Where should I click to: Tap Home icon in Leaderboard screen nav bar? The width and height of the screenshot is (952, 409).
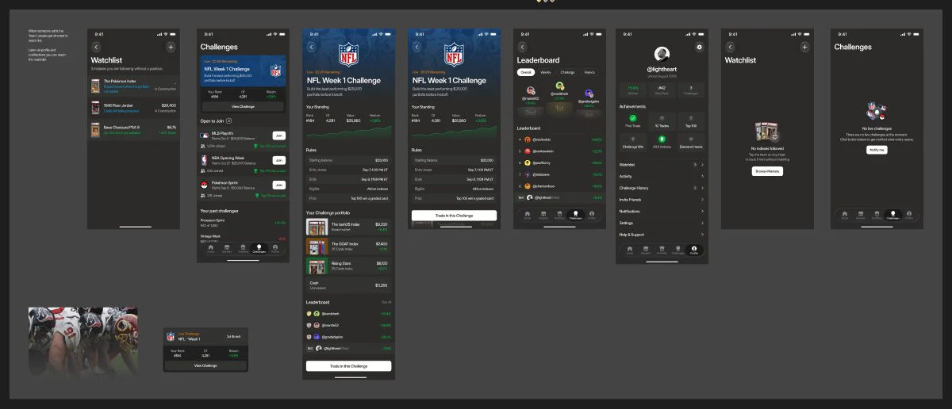tap(527, 214)
